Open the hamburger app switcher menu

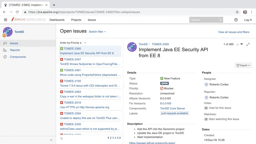[x=6, y=20]
